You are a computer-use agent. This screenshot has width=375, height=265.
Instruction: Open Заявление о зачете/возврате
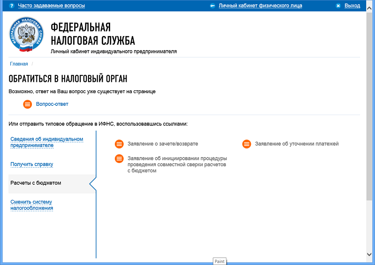[x=163, y=144]
